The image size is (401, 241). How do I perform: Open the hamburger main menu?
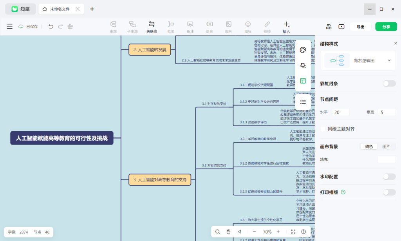click(9, 26)
